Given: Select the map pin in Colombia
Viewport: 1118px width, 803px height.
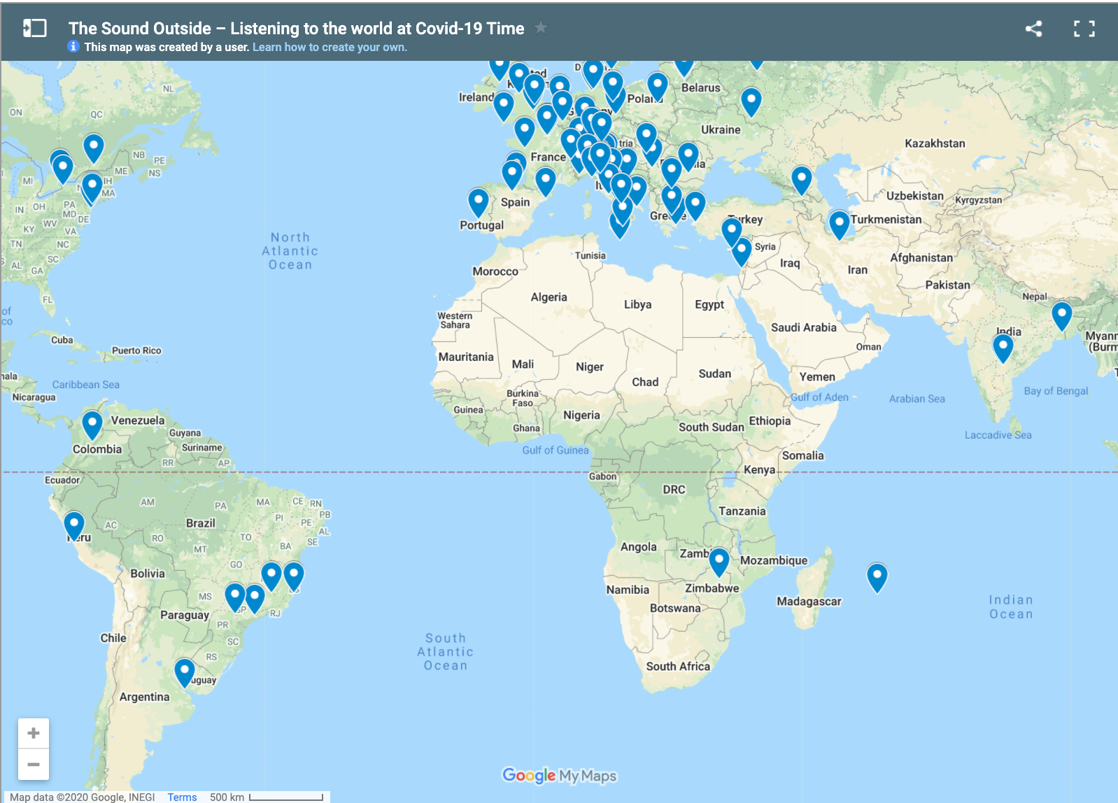Looking at the screenshot, I should pyautogui.click(x=92, y=423).
